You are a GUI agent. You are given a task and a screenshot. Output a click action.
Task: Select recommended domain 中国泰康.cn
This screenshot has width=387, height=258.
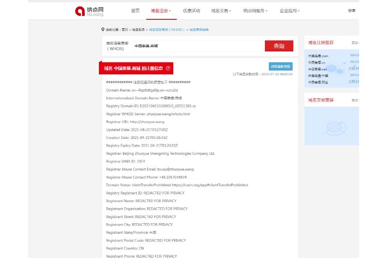(316, 63)
